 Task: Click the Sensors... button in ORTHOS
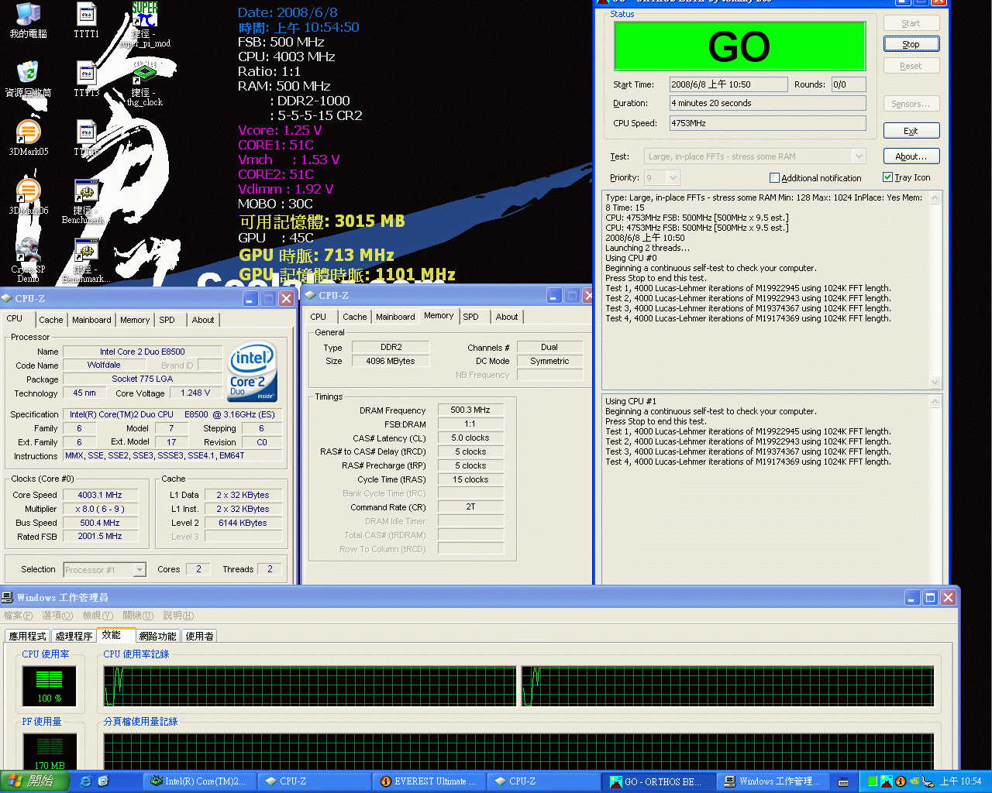pyautogui.click(x=911, y=104)
